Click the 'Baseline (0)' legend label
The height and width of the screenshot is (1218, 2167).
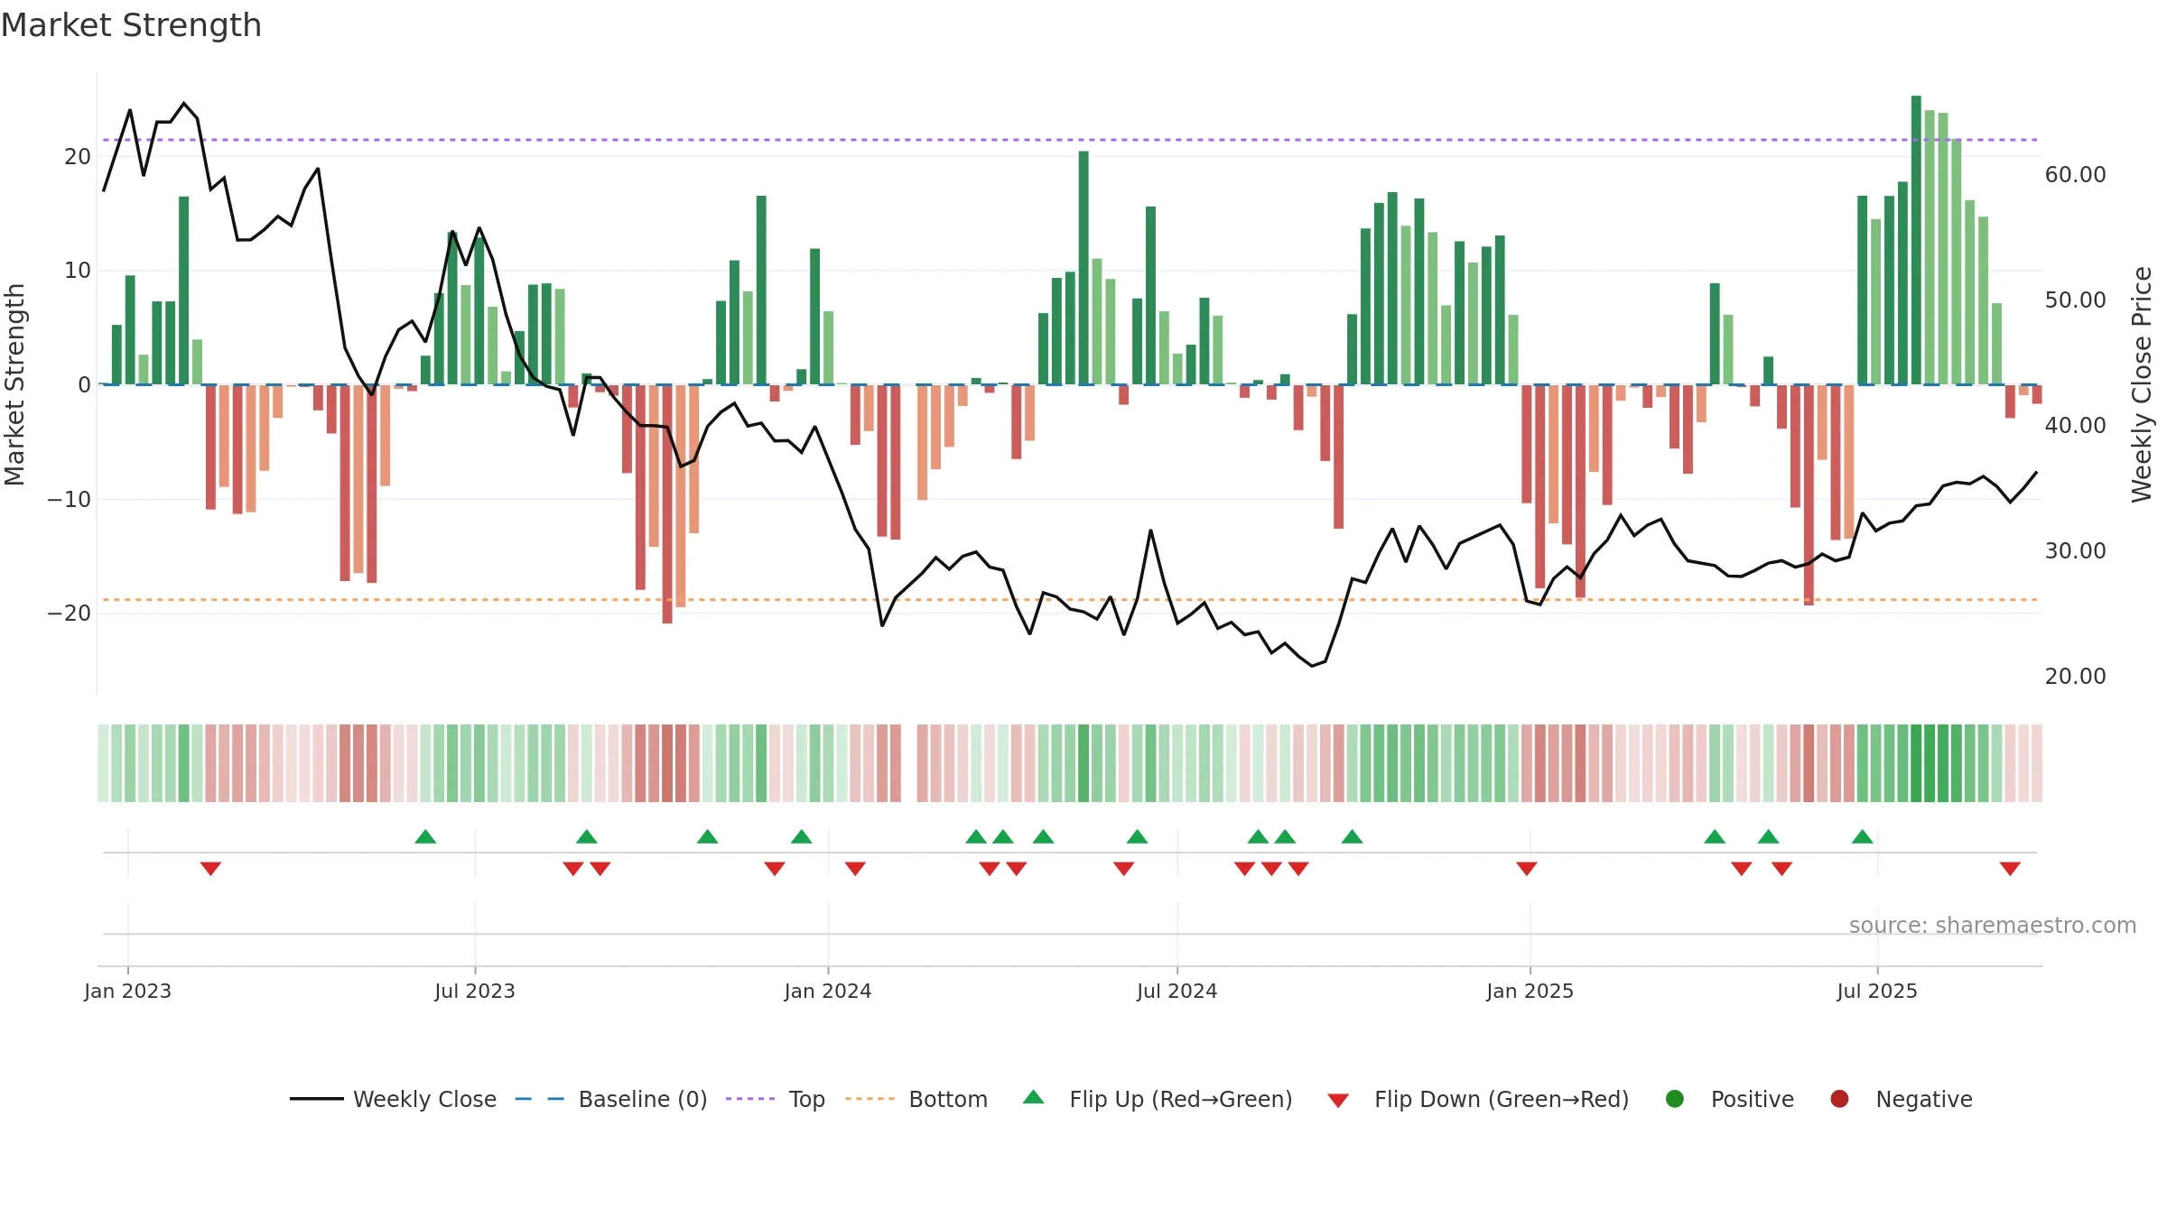(x=643, y=1099)
